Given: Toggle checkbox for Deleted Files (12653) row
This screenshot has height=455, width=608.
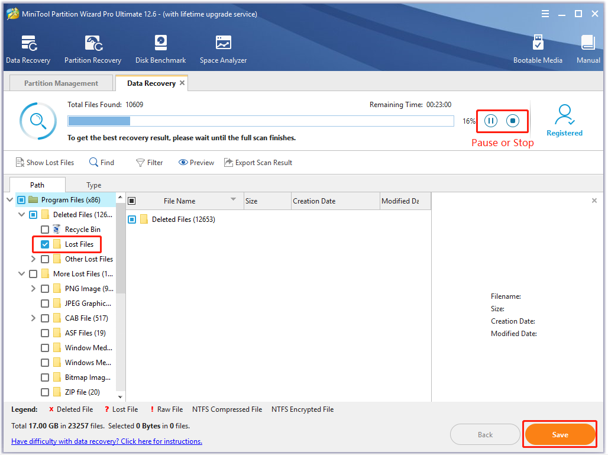Looking at the screenshot, I should coord(132,219).
